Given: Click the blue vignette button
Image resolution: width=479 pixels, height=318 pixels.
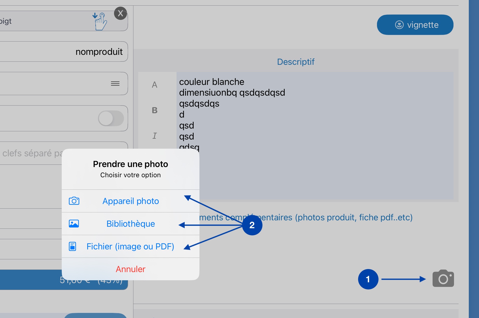Looking at the screenshot, I should [415, 25].
